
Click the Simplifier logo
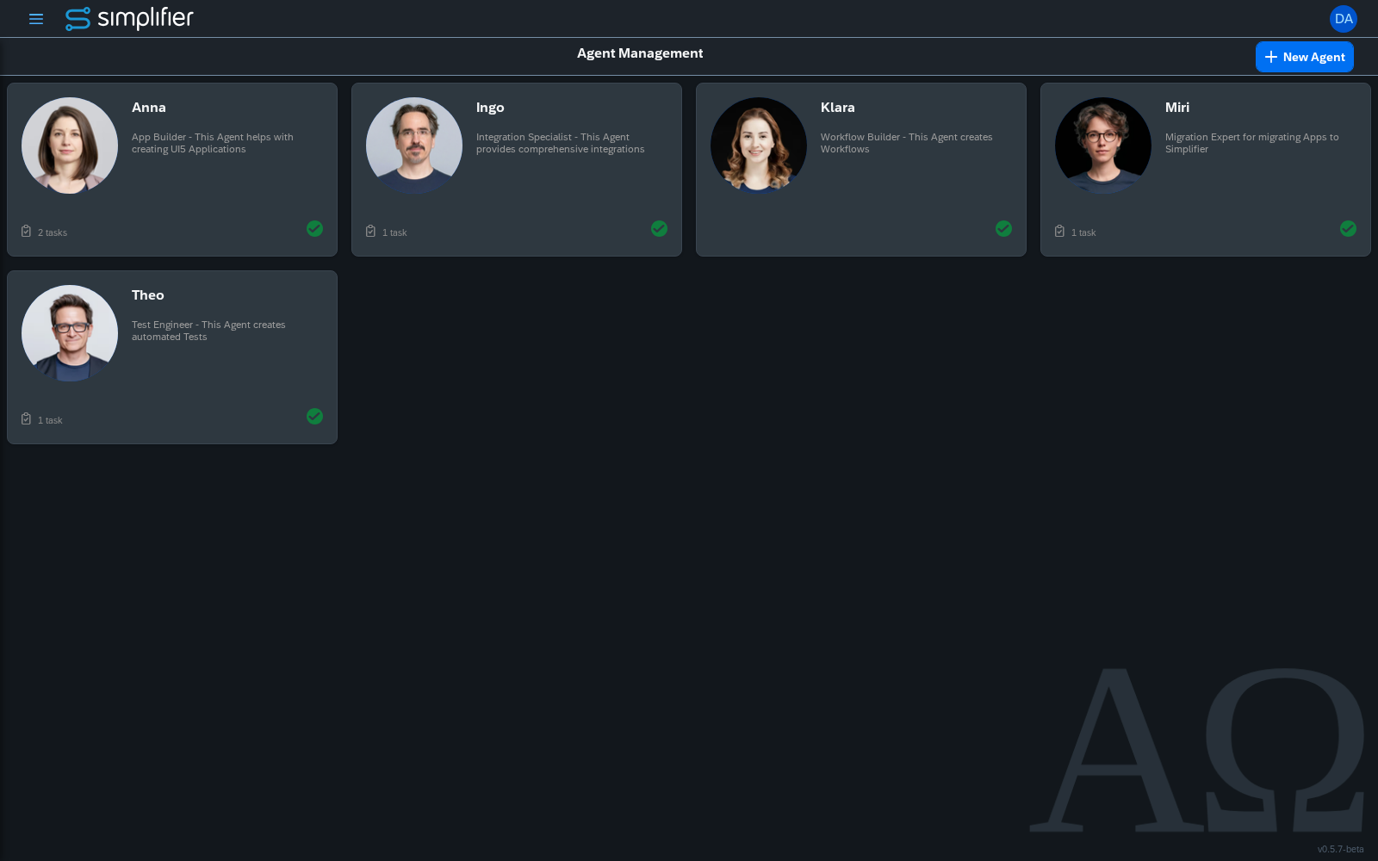(x=129, y=18)
